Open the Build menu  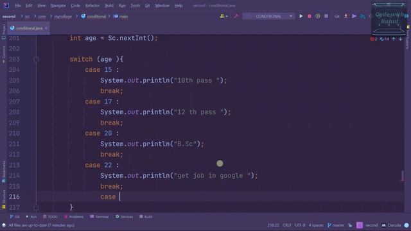pyautogui.click(x=109, y=6)
